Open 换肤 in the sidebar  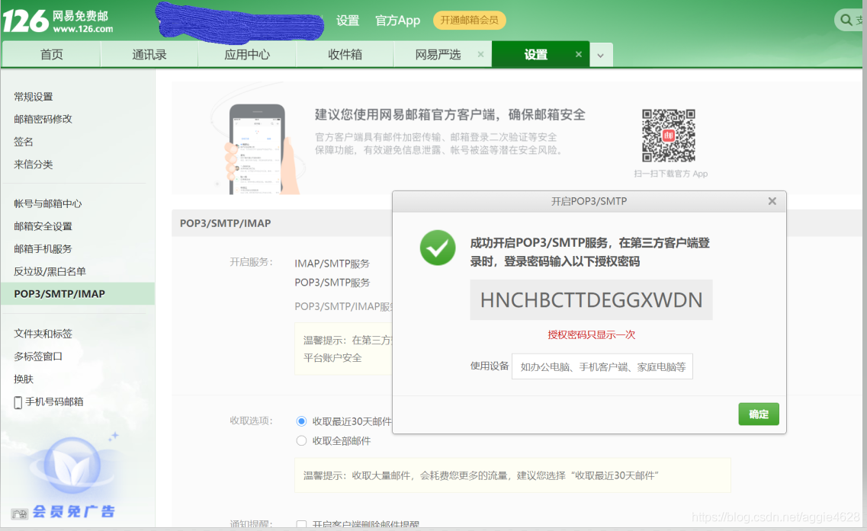pos(24,379)
